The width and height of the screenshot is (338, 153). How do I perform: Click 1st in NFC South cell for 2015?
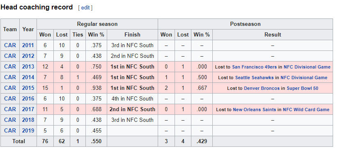[x=132, y=88]
